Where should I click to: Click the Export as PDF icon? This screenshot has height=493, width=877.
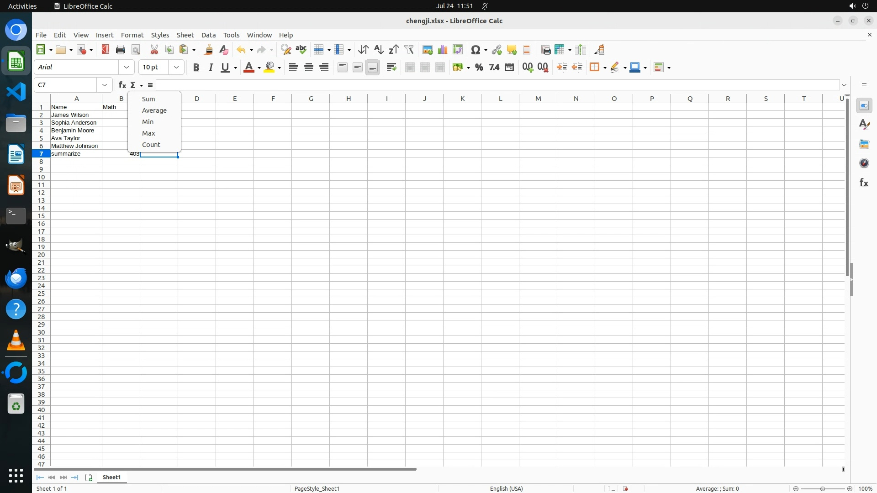pyautogui.click(x=106, y=50)
